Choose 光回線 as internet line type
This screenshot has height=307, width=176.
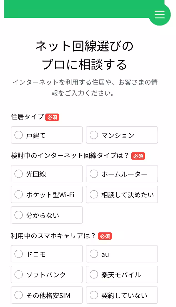click(46, 174)
